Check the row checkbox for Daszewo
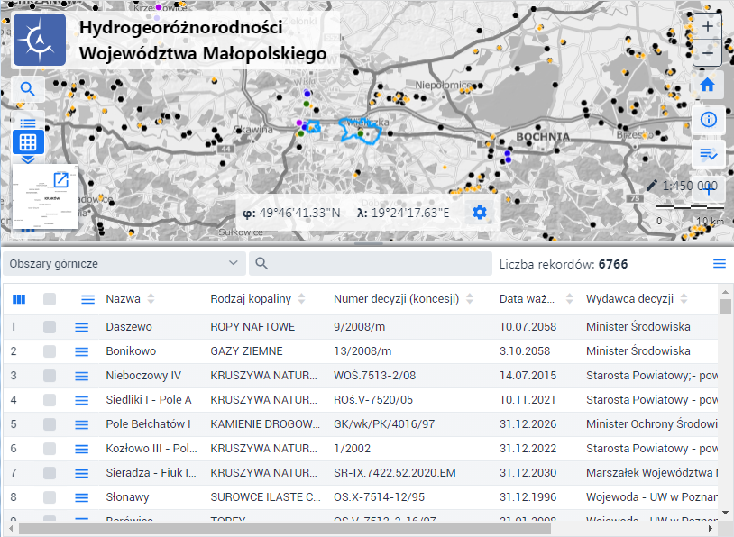Viewport: 734px width, 537px height. 50,327
